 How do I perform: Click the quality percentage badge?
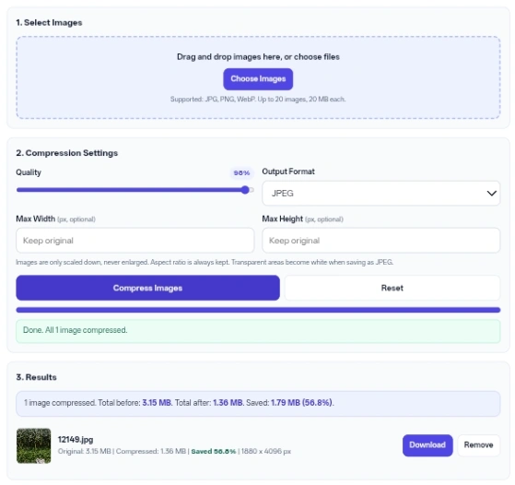pos(241,172)
